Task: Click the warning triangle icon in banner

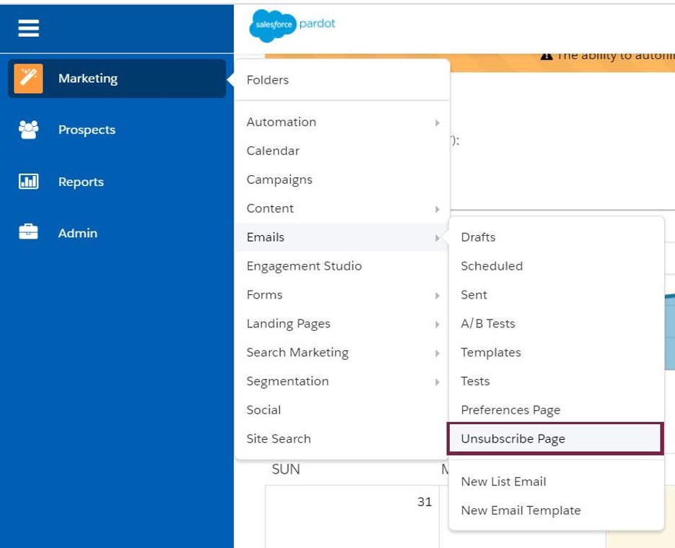Action: 547,56
